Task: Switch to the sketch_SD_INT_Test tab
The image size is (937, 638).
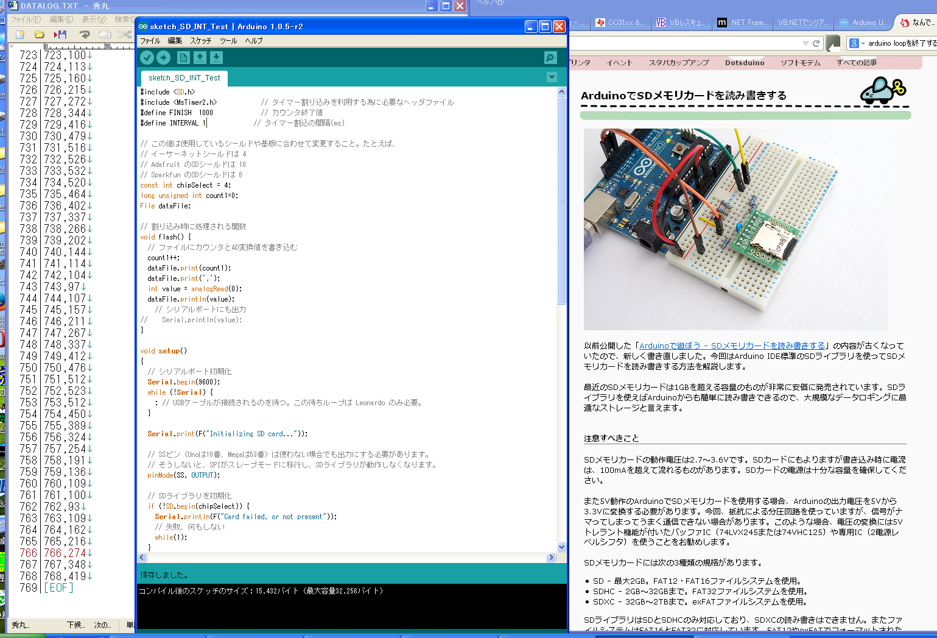Action: click(184, 78)
